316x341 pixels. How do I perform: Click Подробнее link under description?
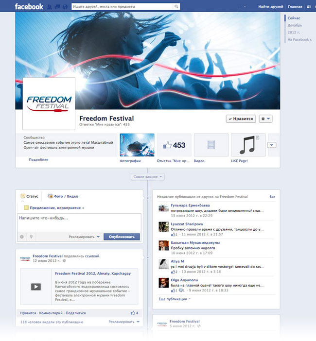38,160
